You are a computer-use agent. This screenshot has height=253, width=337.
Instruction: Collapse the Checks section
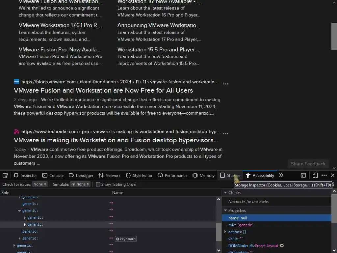[x=225, y=192]
